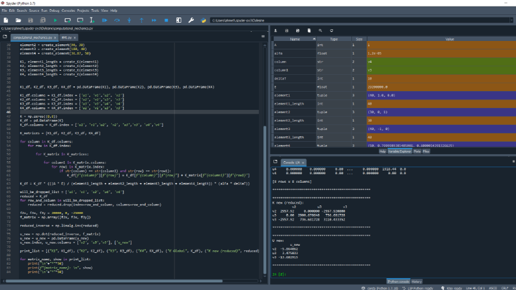Image resolution: width=516 pixels, height=290 pixels.
Task: Open the Search menu
Action: 21,10
